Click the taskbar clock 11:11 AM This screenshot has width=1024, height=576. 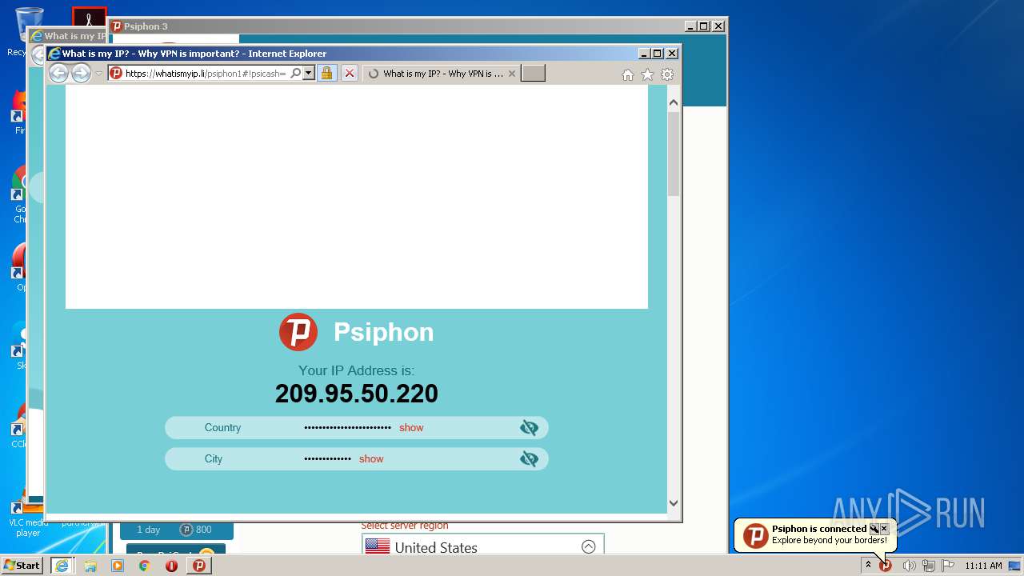(x=983, y=566)
